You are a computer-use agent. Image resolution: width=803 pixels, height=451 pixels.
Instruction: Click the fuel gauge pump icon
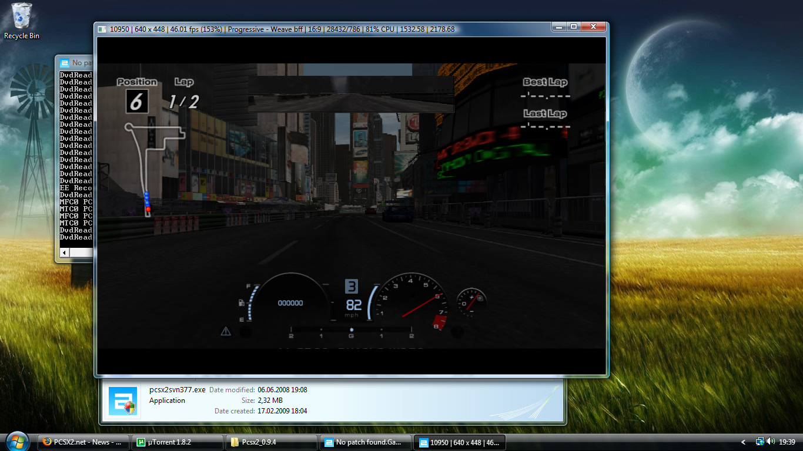[241, 303]
